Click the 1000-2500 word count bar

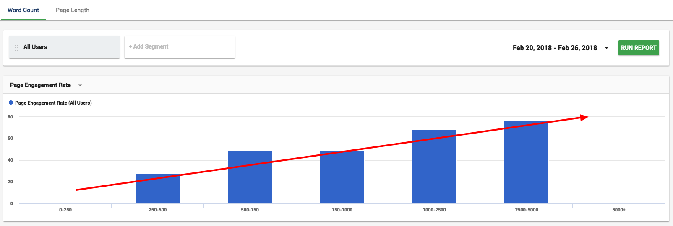click(434, 167)
